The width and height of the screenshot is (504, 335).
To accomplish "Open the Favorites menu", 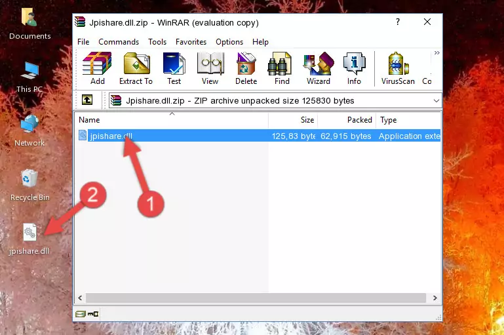I will pos(191,42).
